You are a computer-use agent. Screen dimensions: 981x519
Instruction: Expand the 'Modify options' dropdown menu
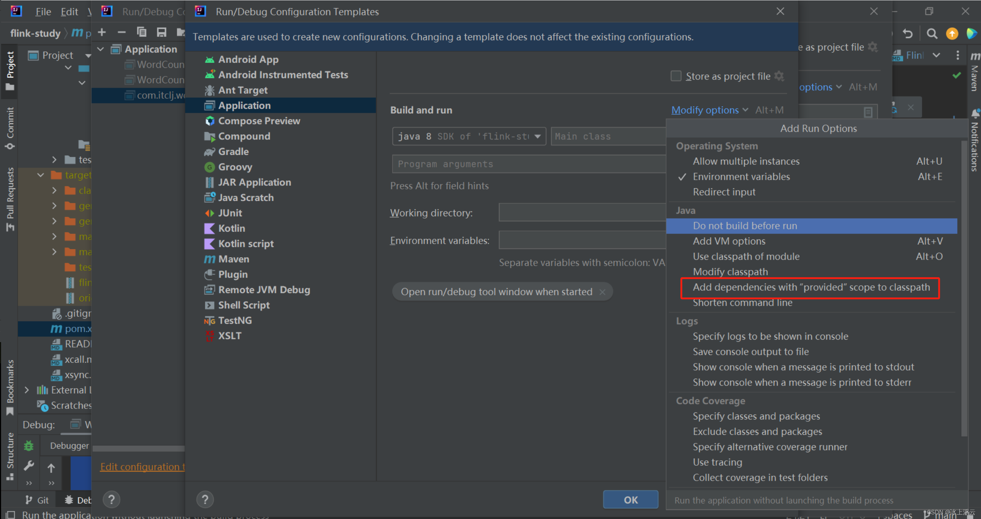point(707,109)
